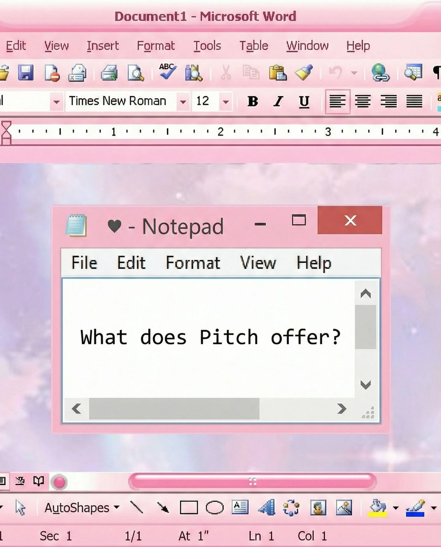Click the Undo arrow icon
This screenshot has width=441, height=547.
335,73
